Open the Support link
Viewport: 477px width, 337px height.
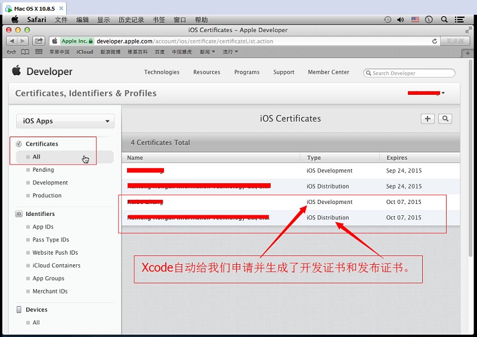(x=284, y=72)
